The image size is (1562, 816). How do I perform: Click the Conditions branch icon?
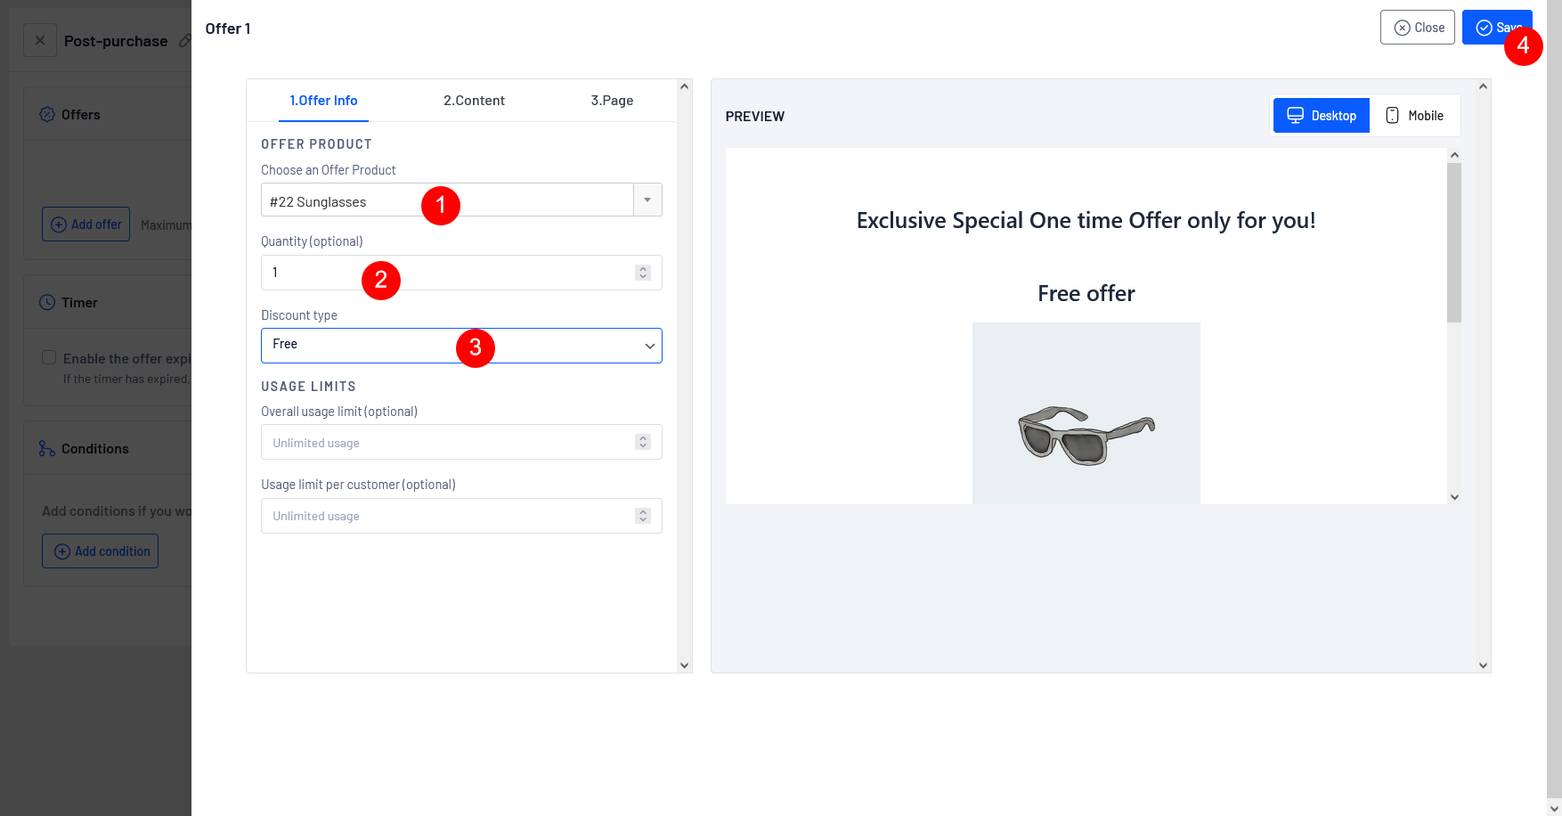47,448
